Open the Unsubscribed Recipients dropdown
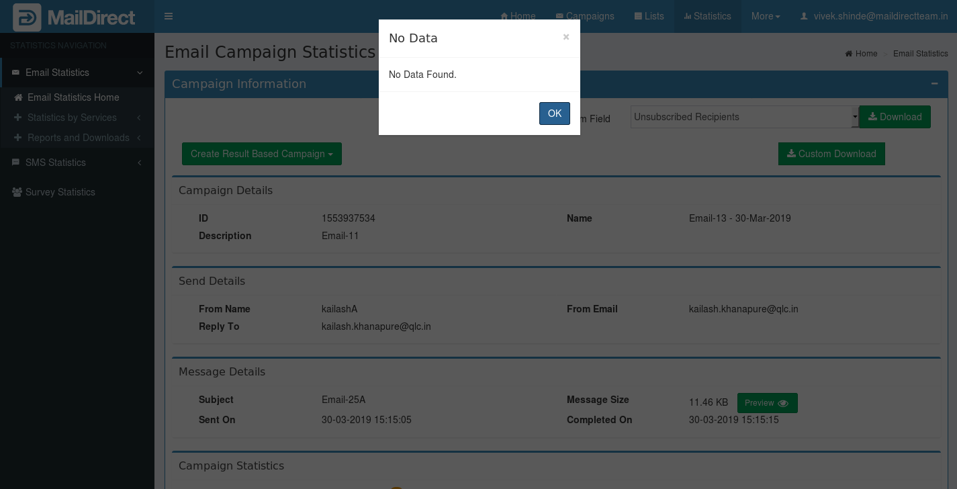The width and height of the screenshot is (957, 489). pos(744,117)
